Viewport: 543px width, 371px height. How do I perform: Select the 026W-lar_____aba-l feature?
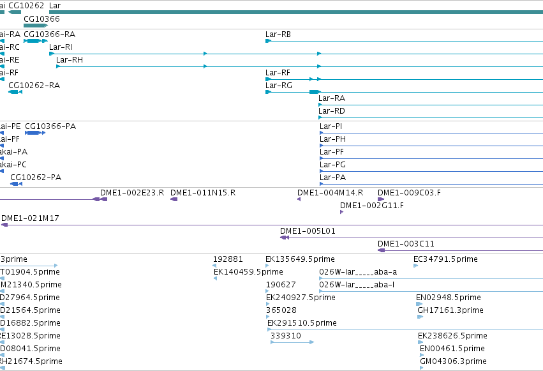(x=431, y=291)
